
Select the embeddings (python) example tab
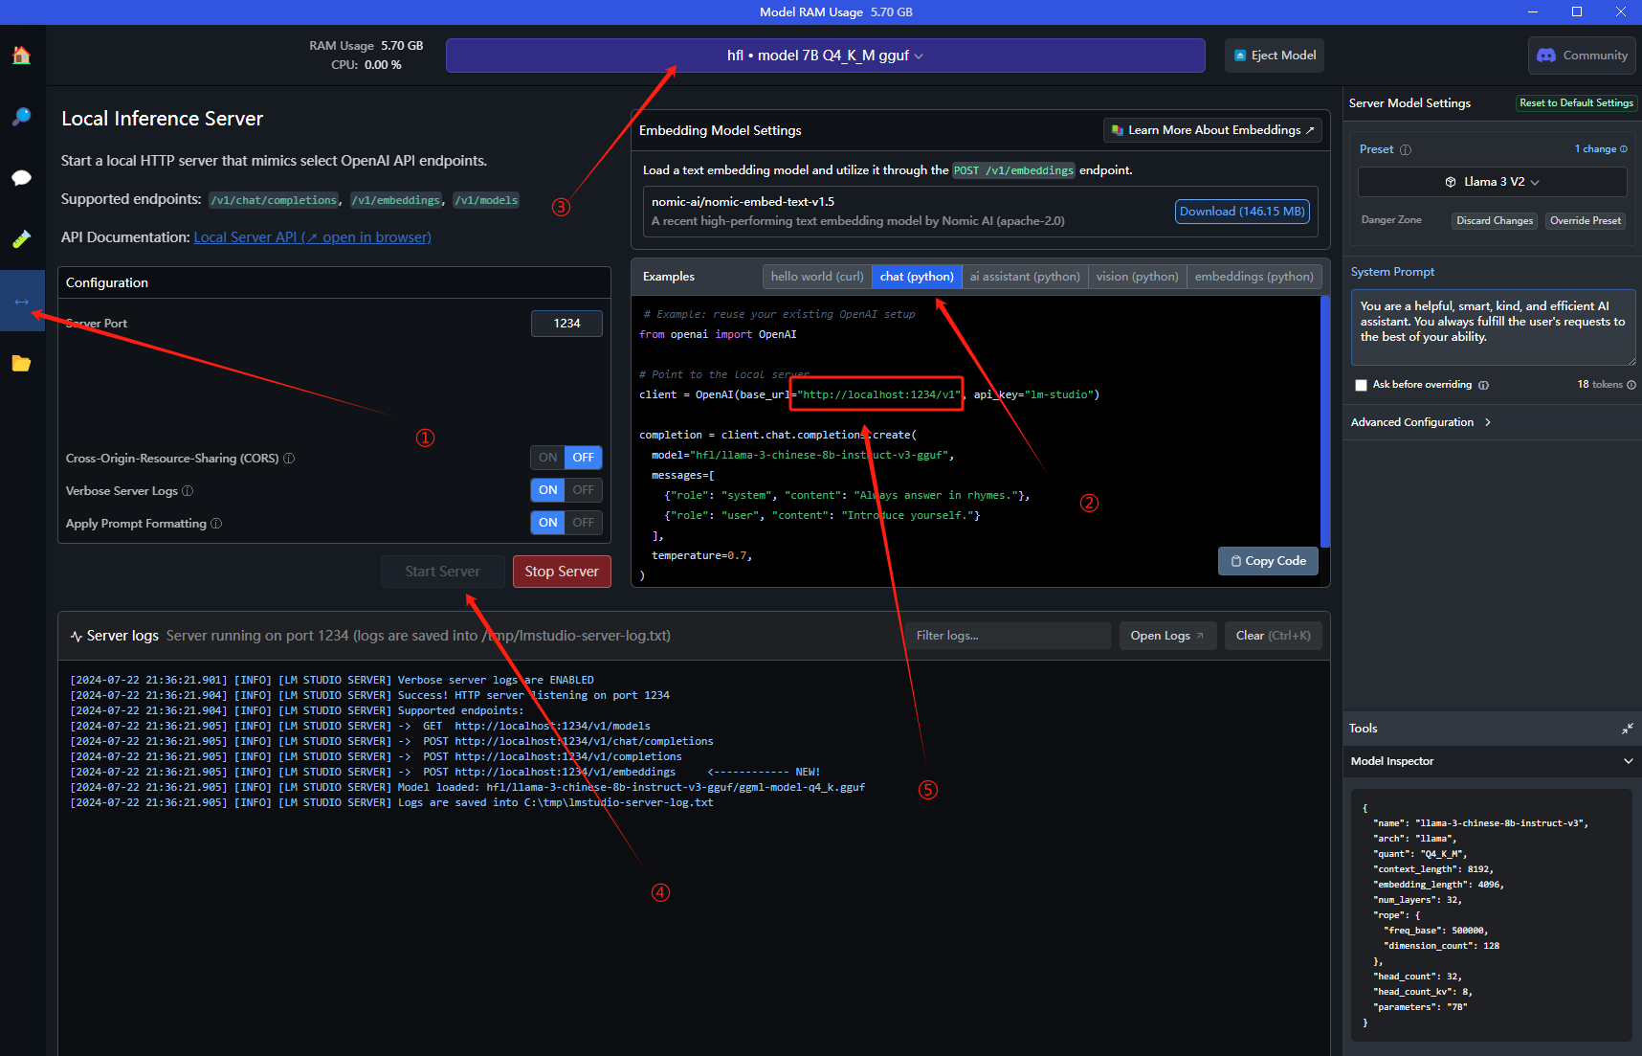click(1254, 277)
